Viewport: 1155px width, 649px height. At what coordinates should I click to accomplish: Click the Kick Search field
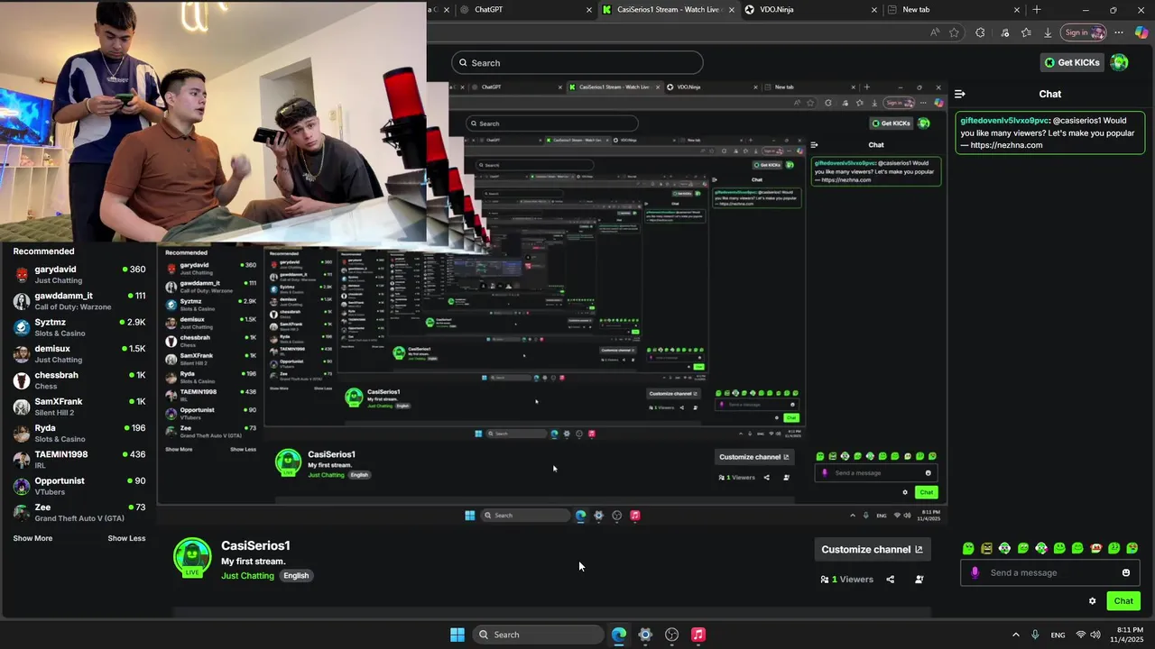[577, 62]
